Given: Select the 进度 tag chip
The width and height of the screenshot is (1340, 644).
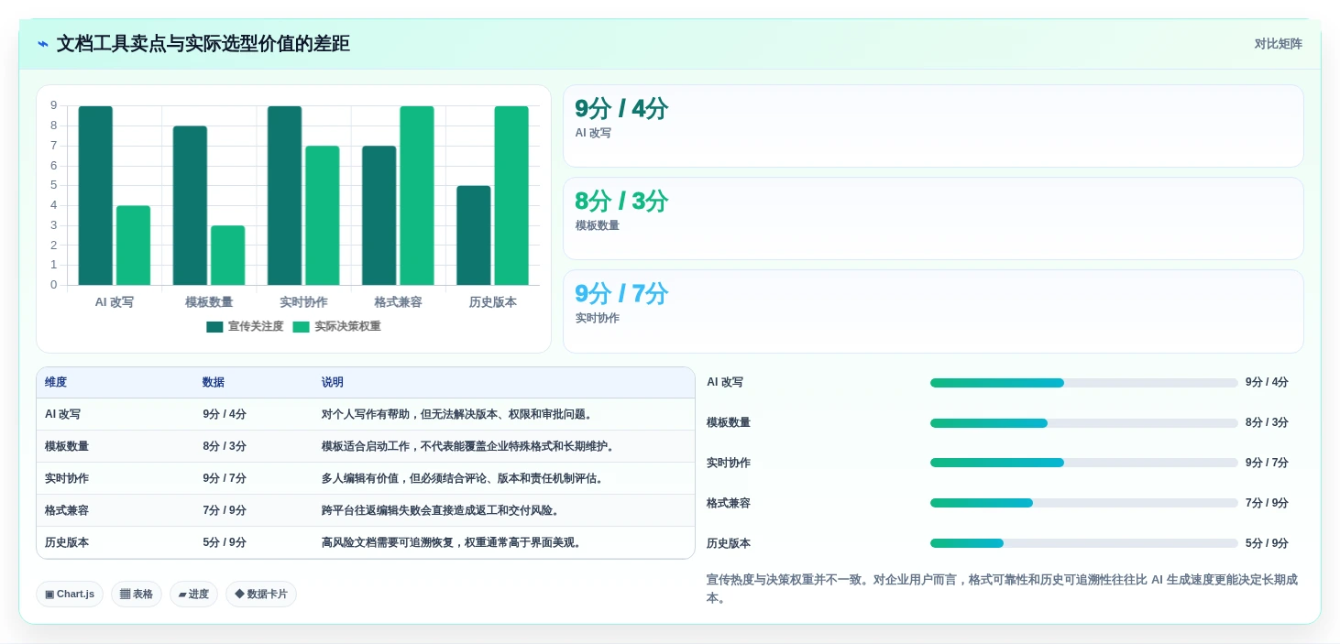Looking at the screenshot, I should (x=193, y=594).
